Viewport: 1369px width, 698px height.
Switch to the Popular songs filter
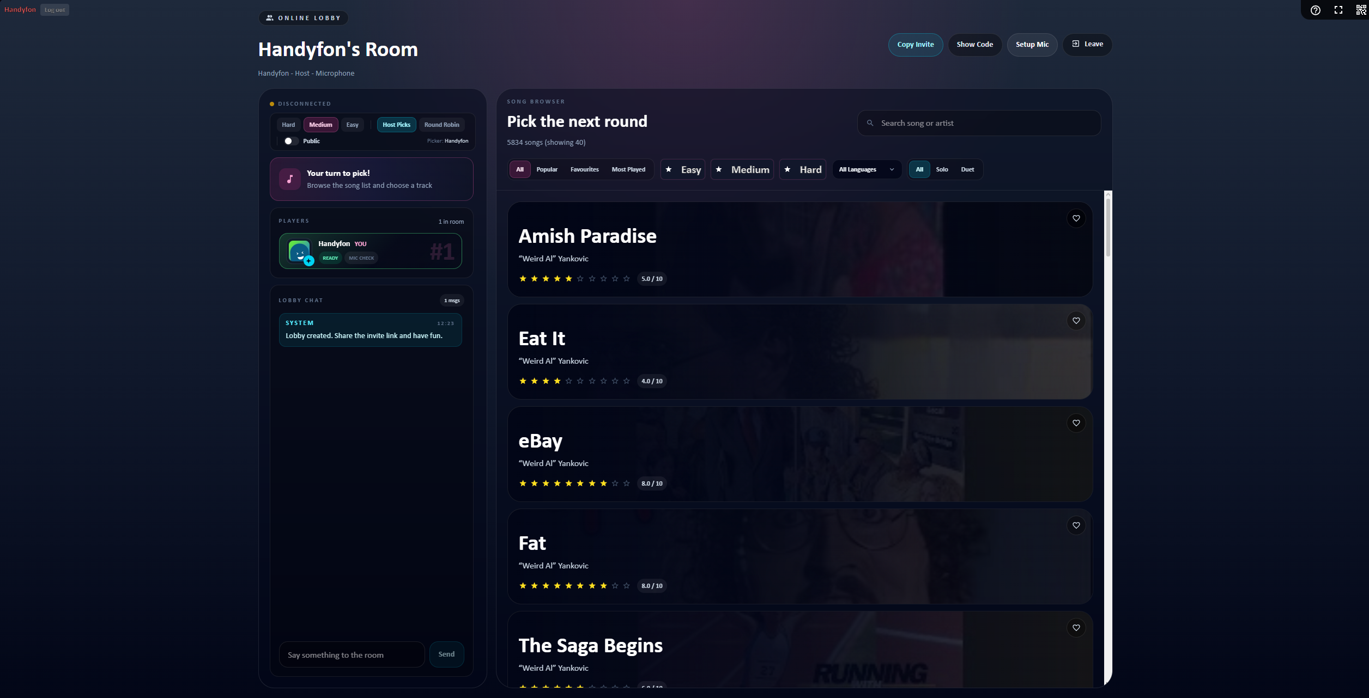pos(547,169)
